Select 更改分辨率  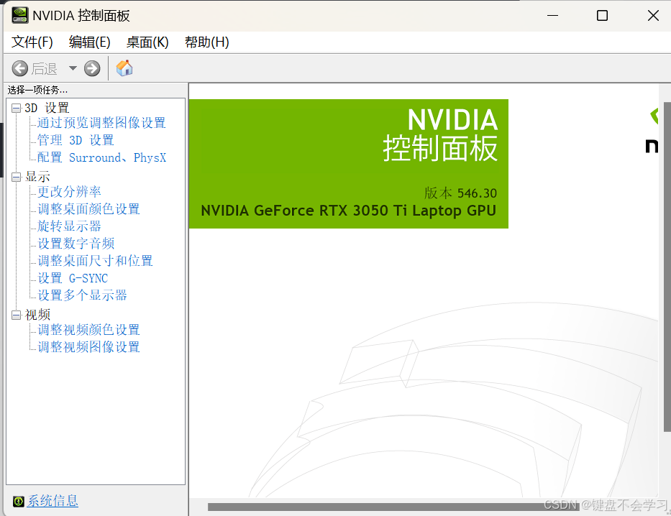69,191
